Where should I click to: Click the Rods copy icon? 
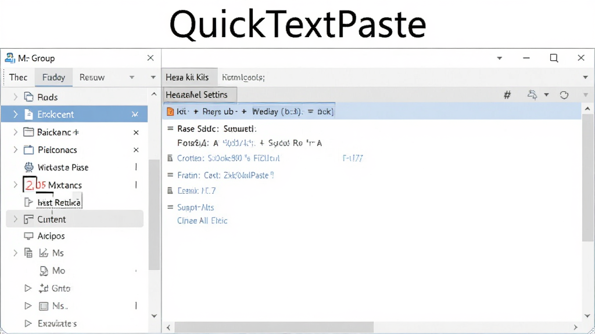coord(29,97)
